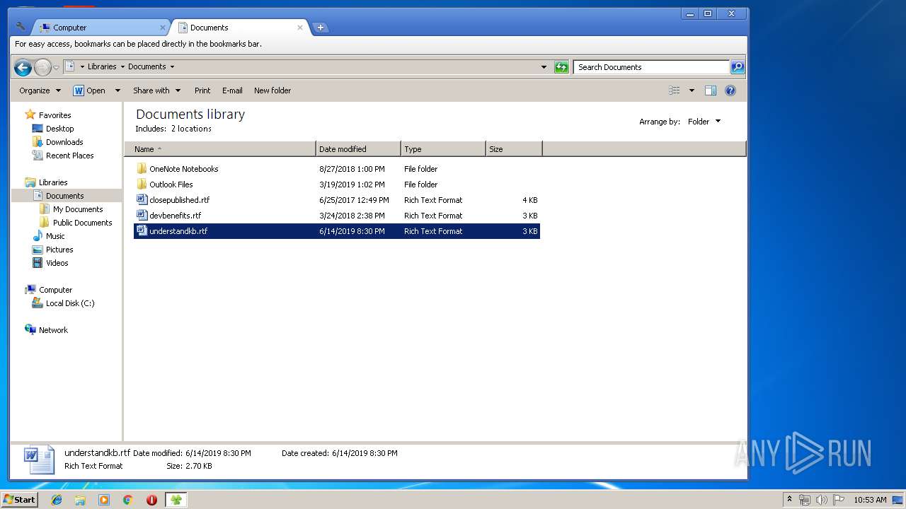Open Help with the question mark icon
The width and height of the screenshot is (906, 509).
pos(730,90)
